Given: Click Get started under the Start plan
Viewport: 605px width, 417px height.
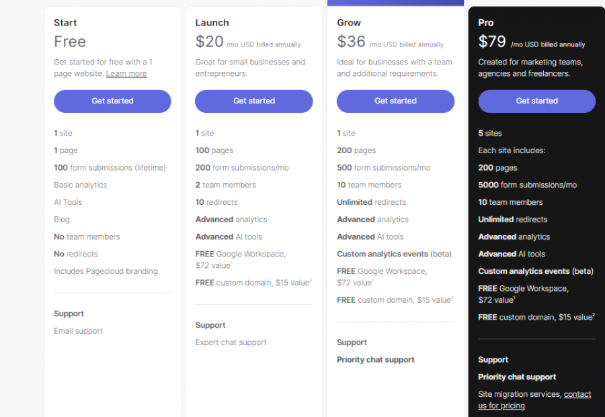Looking at the screenshot, I should tap(112, 101).
